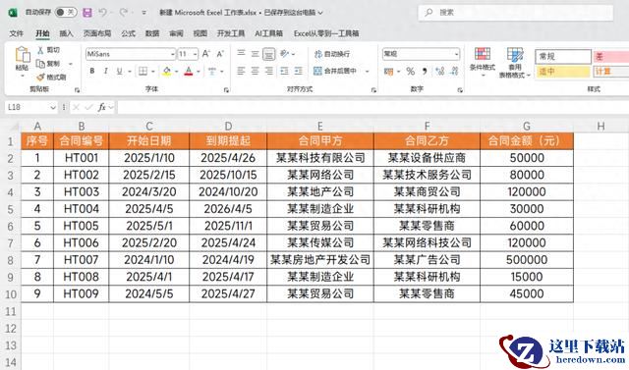Switch to the Insert (插入) tab
This screenshot has width=629, height=370.
click(66, 33)
